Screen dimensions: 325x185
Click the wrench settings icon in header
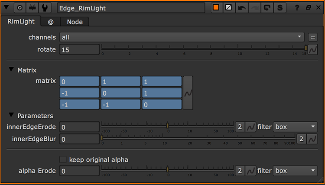pyautogui.click(x=44, y=8)
